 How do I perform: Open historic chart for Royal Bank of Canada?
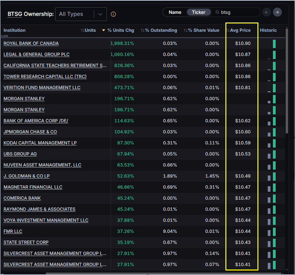(272, 44)
